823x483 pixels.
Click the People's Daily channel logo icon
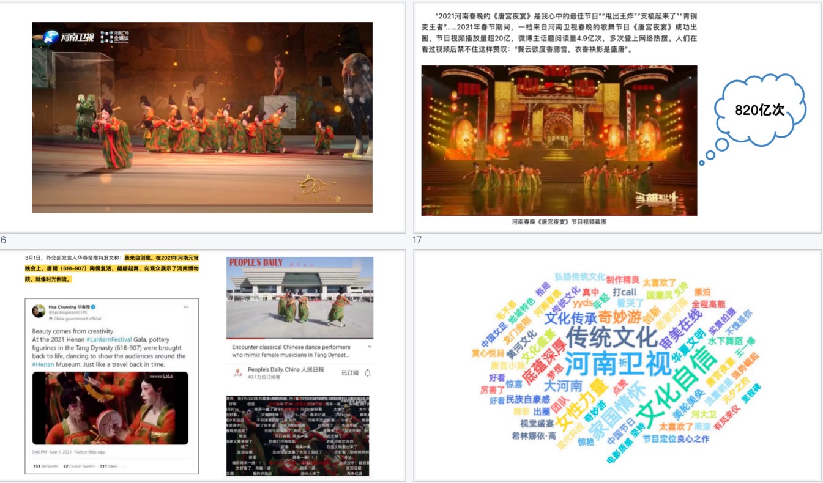[x=237, y=373]
